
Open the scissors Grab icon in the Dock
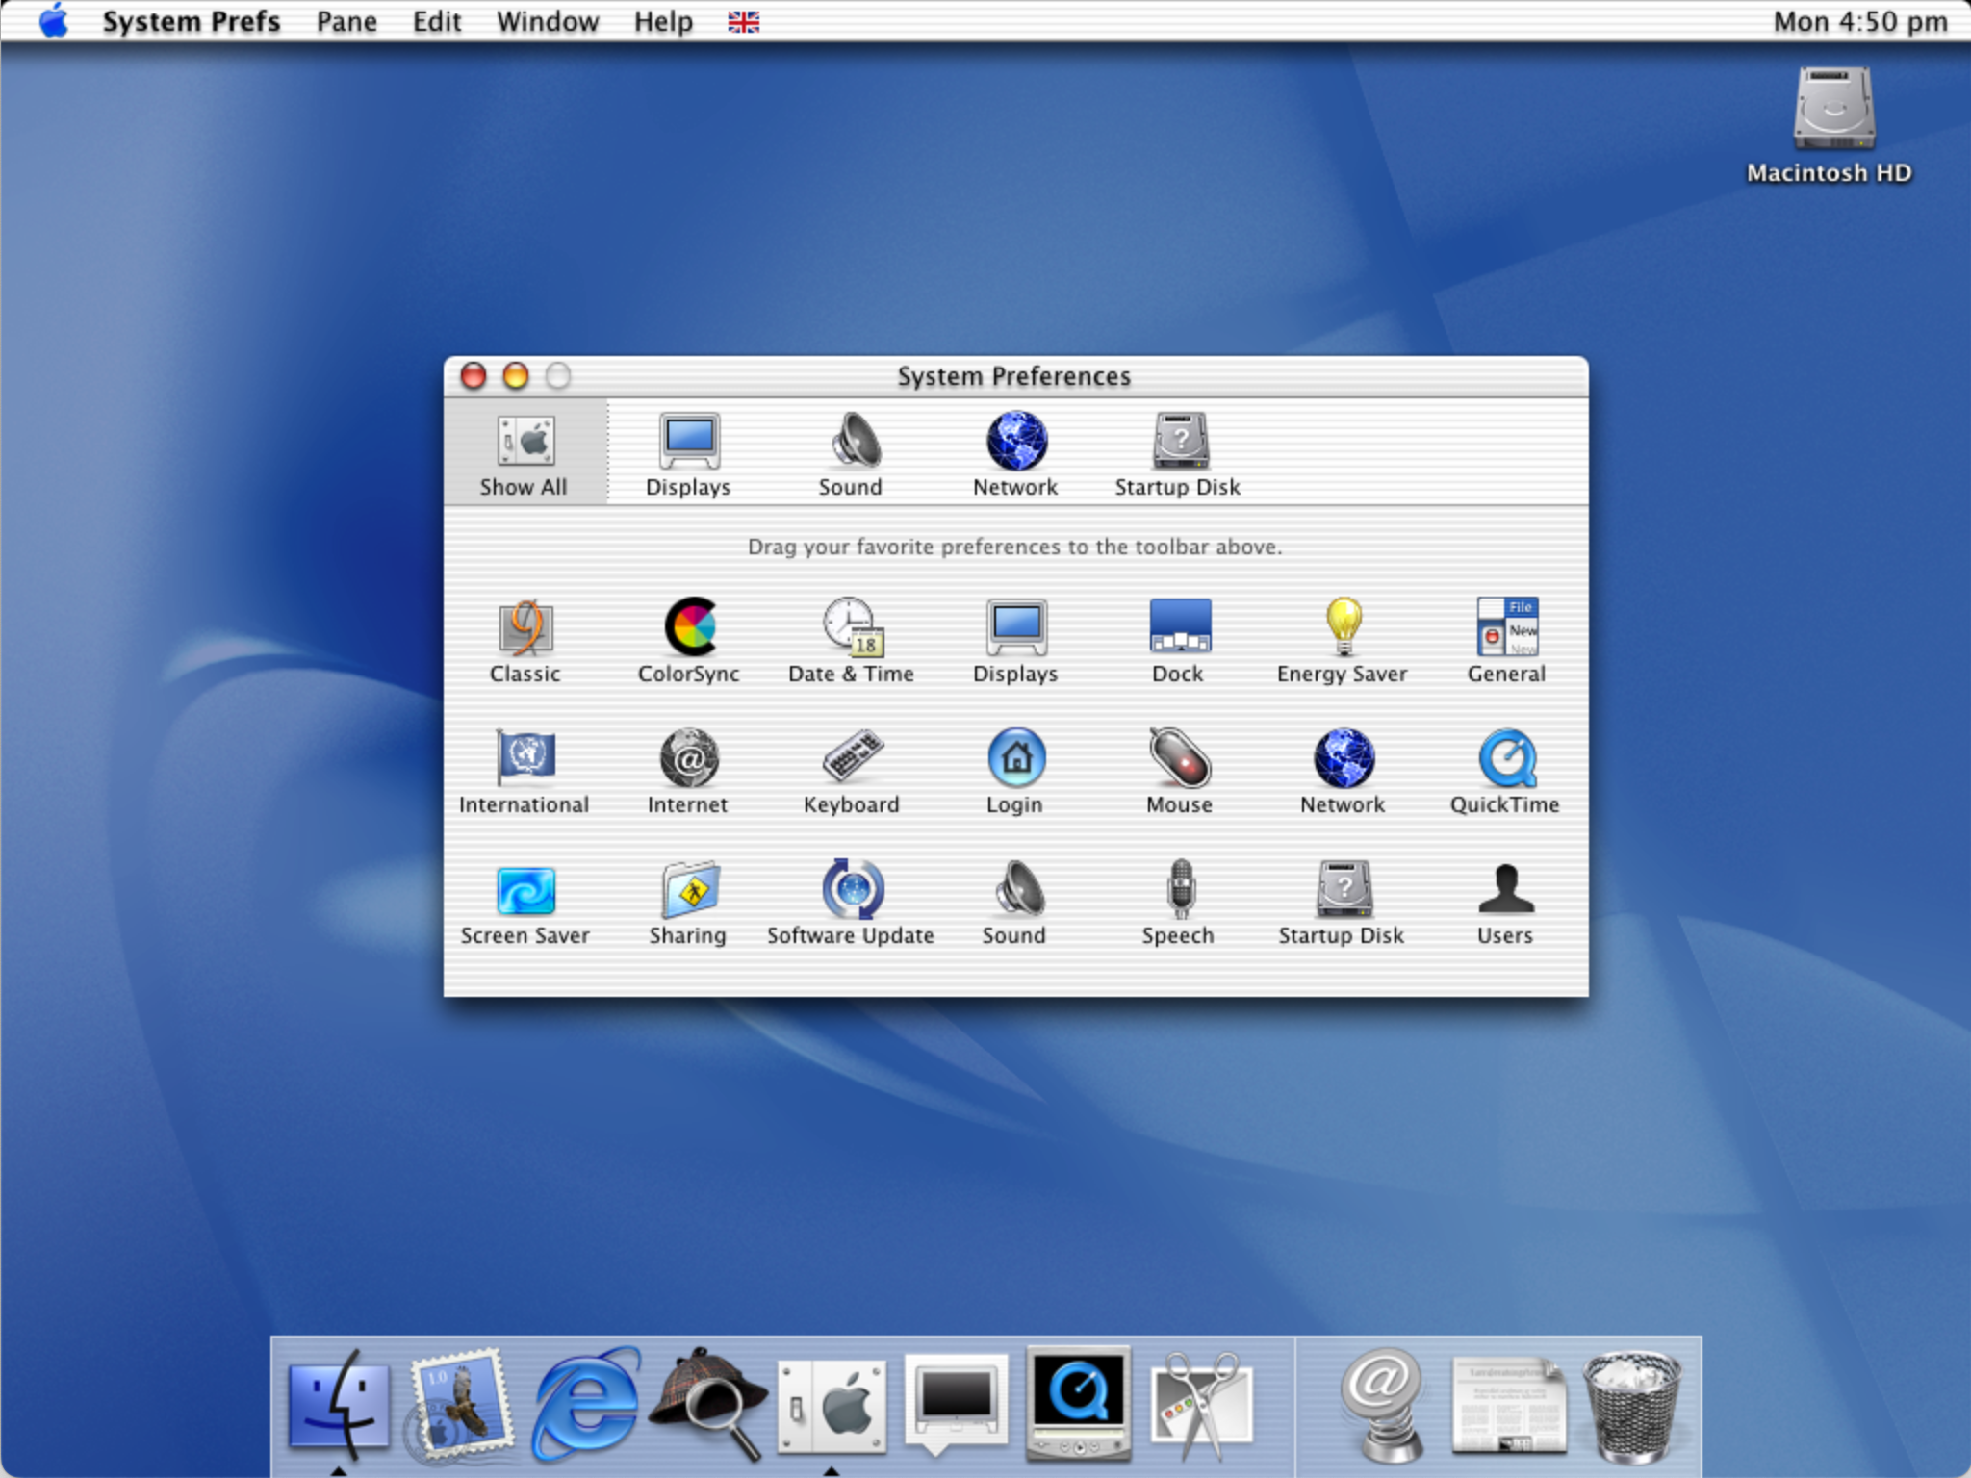[x=1203, y=1405]
